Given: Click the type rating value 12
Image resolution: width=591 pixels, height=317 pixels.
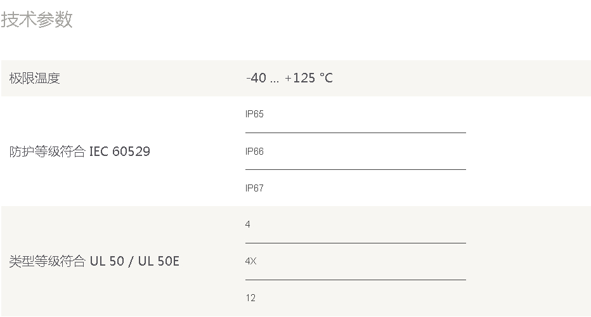Looking at the screenshot, I should (250, 298).
